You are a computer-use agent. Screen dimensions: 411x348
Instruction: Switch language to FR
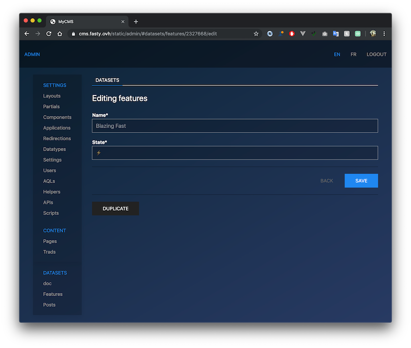pyautogui.click(x=353, y=54)
